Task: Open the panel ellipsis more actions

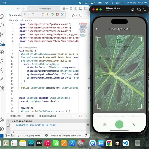Action: click(74, 116)
